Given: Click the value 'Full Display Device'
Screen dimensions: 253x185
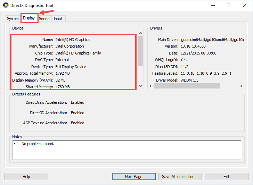Looking at the screenshot, I should pos(71,67).
